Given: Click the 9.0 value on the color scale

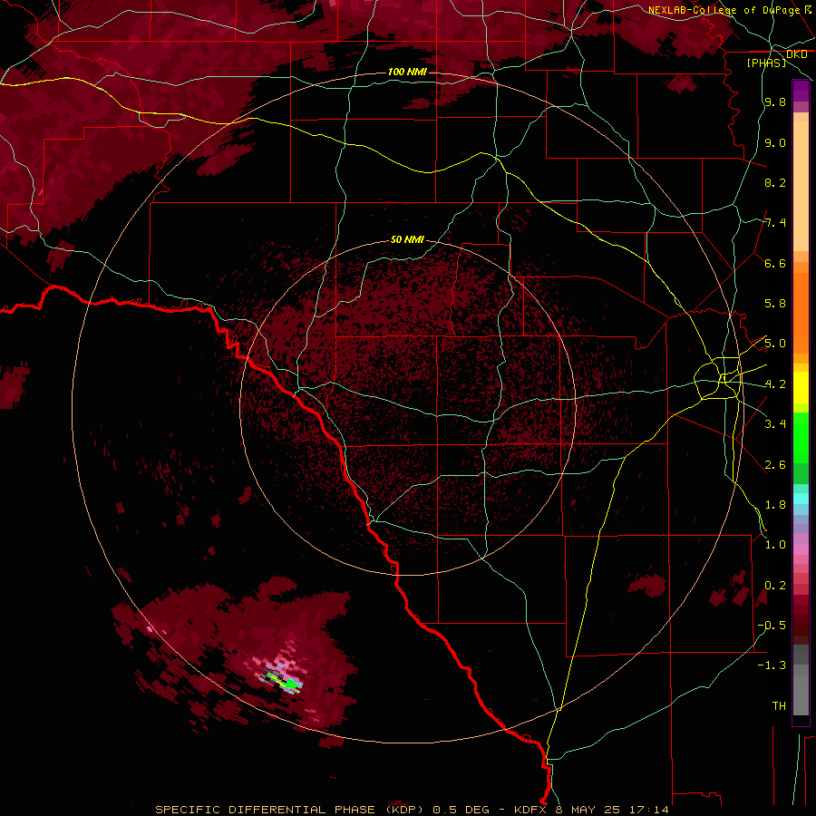Looking at the screenshot, I should (x=775, y=142).
